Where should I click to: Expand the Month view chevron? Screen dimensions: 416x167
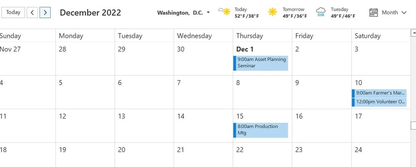pyautogui.click(x=404, y=12)
